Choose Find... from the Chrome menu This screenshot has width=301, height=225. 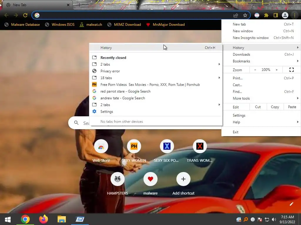[x=261, y=92]
